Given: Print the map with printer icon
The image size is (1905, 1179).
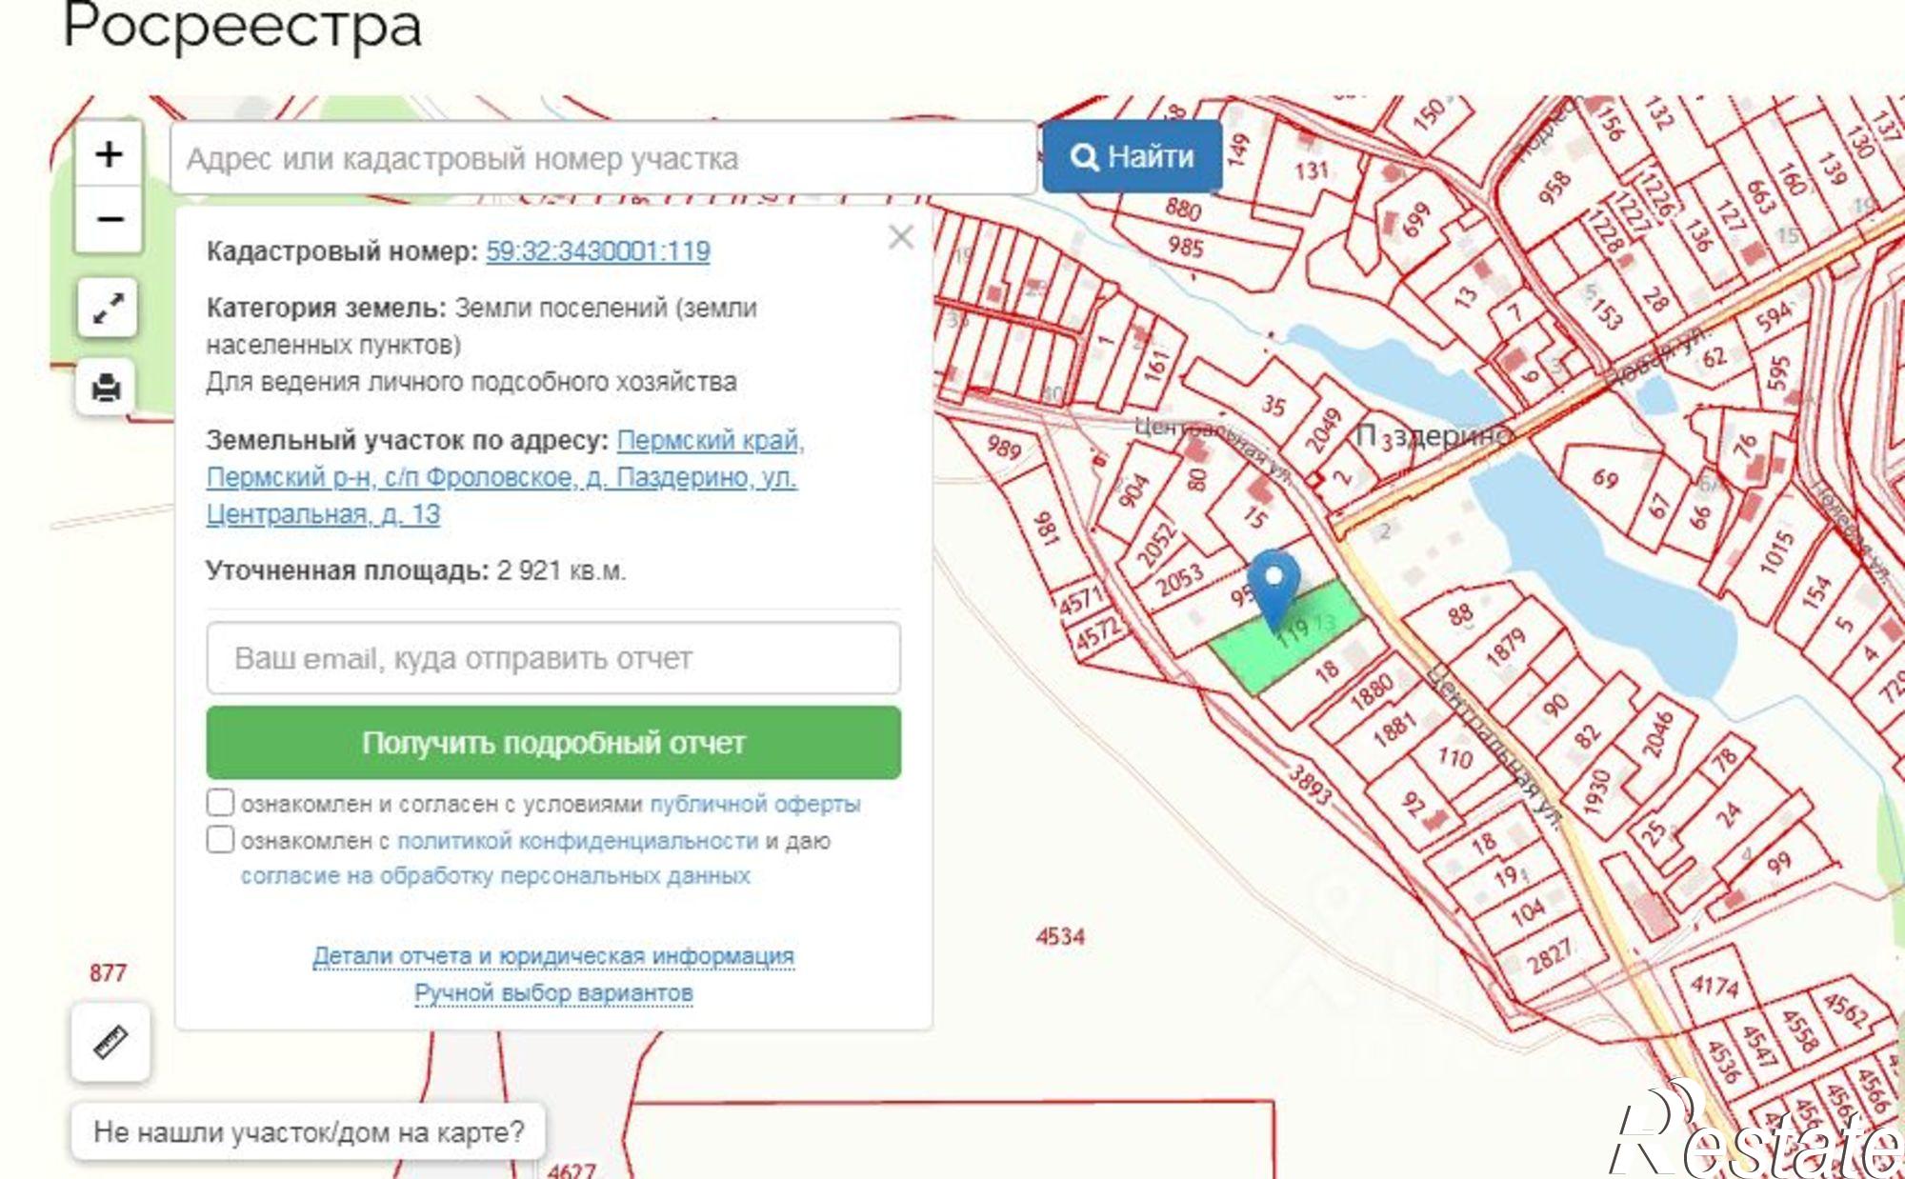Looking at the screenshot, I should coord(108,389).
